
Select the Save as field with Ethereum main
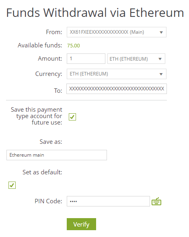(57, 155)
